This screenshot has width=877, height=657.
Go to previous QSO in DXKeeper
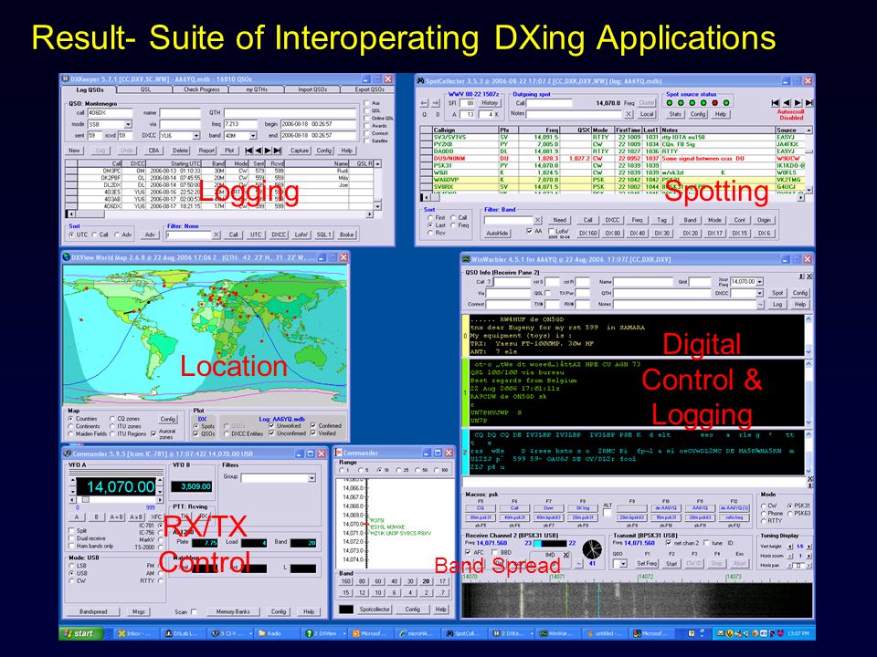(259, 151)
